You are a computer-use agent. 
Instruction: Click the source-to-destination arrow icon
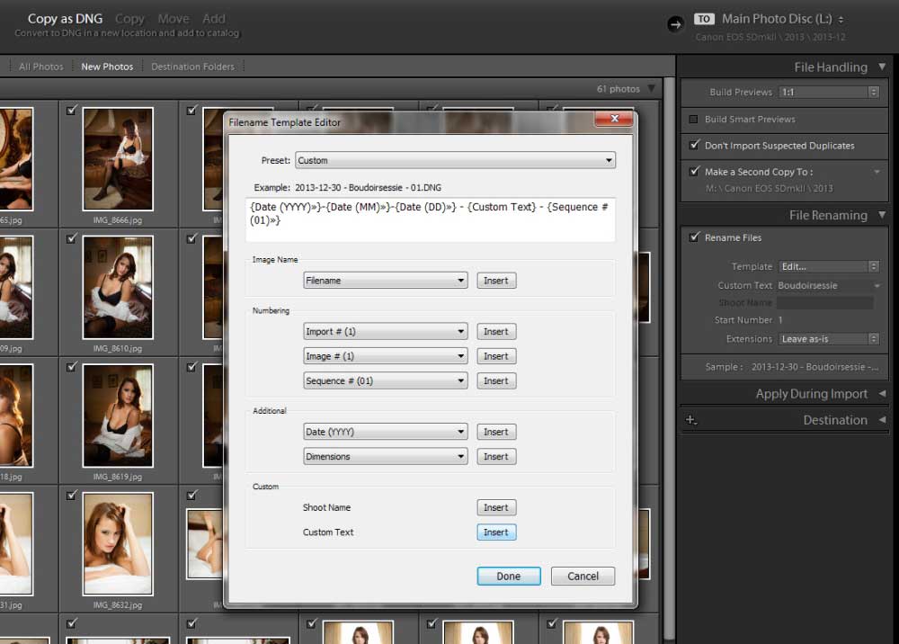point(675,24)
